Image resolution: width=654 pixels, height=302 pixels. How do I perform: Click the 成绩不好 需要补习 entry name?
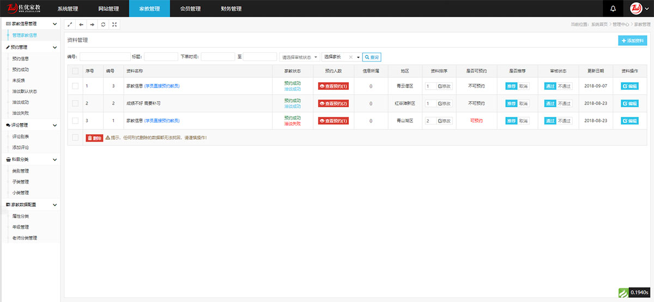143,103
